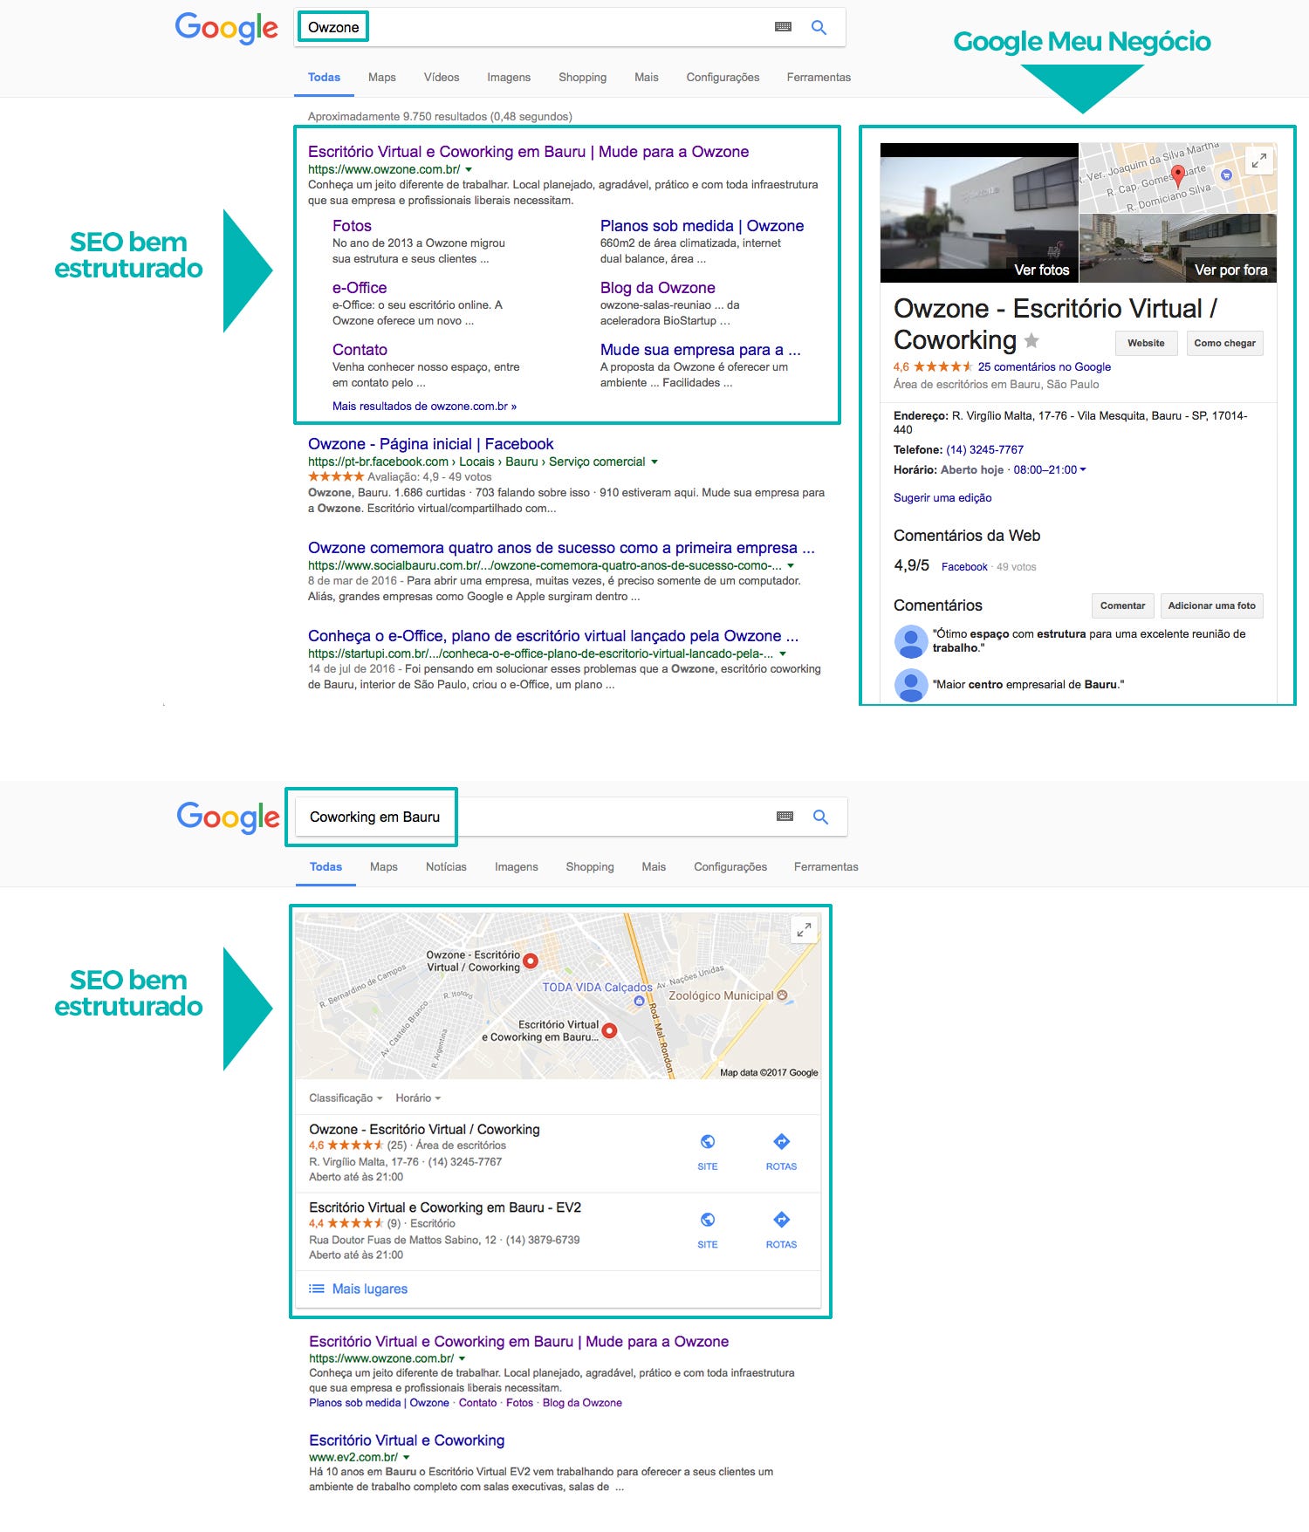Image resolution: width=1309 pixels, height=1532 pixels.
Task: Click the Google logo above the Owzone results
Action: pos(227,28)
